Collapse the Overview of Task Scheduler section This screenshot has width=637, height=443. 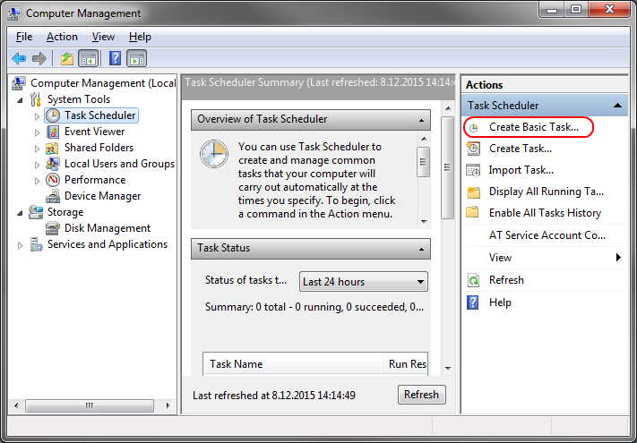(x=421, y=121)
